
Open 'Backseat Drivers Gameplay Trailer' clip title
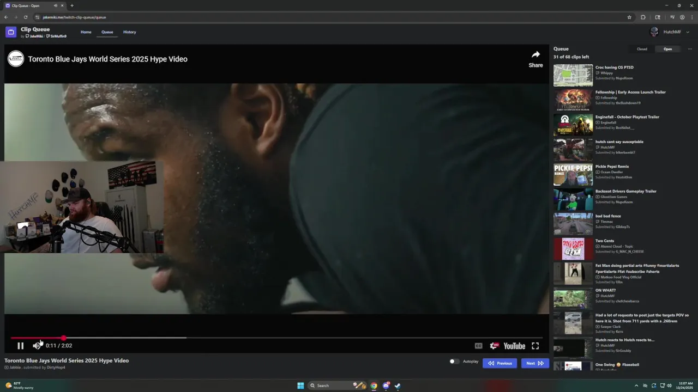(x=625, y=191)
